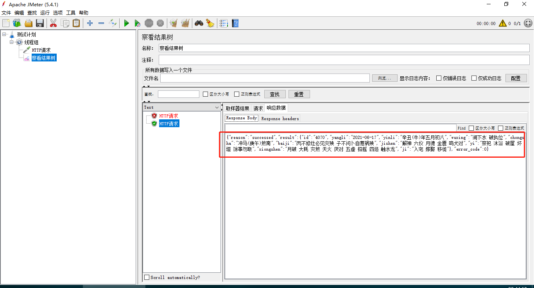This screenshot has height=288, width=534.
Task: Click the Open folder toolbar icon
Action: point(29,23)
